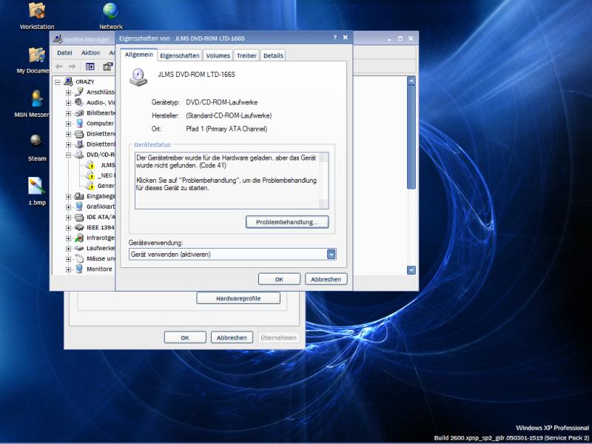The width and height of the screenshot is (592, 444).
Task: Click the Back arrow in Geräte-Manager toolbar
Action: (59, 67)
